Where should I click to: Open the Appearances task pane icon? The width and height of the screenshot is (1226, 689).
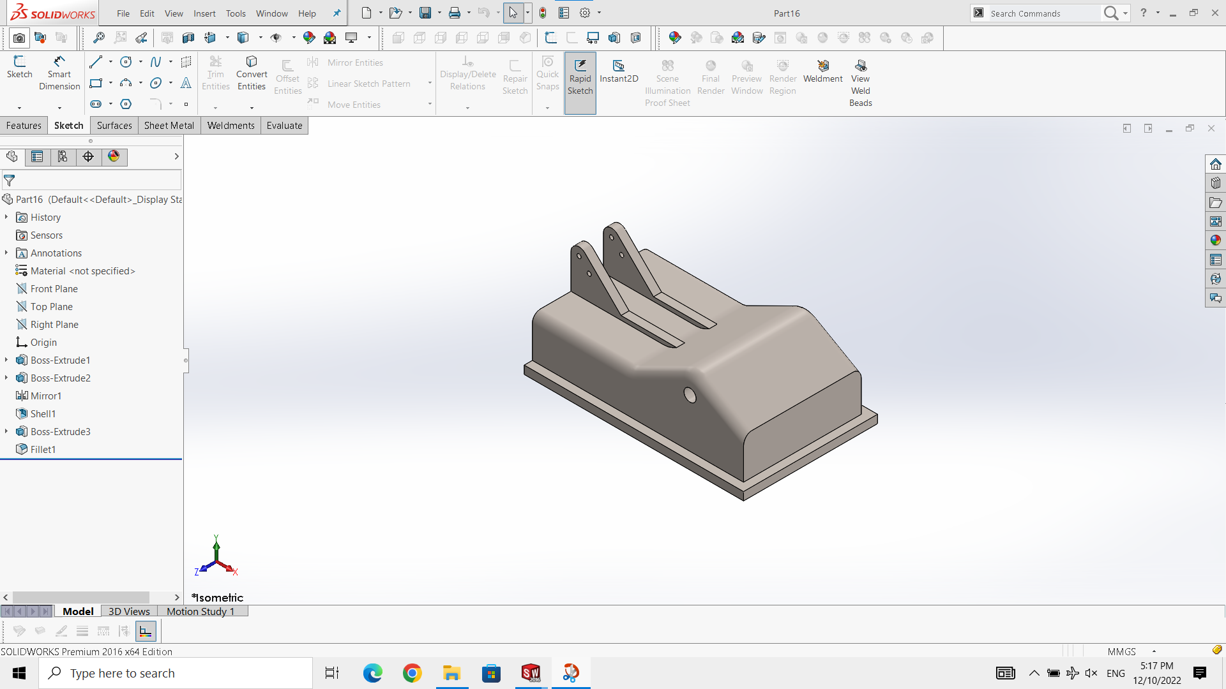point(1215,241)
